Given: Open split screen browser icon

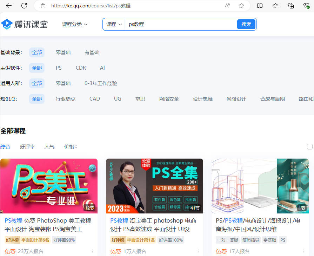Looking at the screenshot, I should (x=260, y=6).
